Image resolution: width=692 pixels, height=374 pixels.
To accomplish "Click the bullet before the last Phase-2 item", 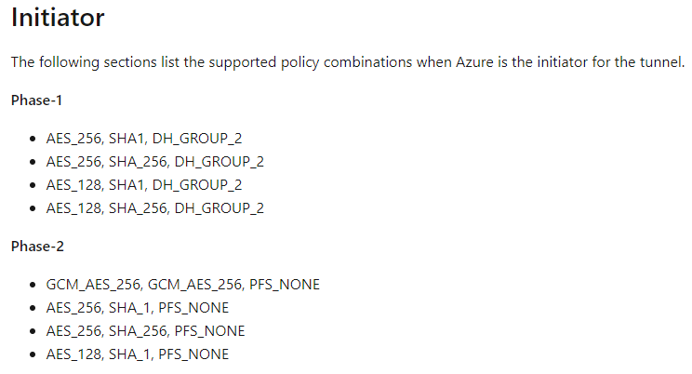I will [x=33, y=354].
